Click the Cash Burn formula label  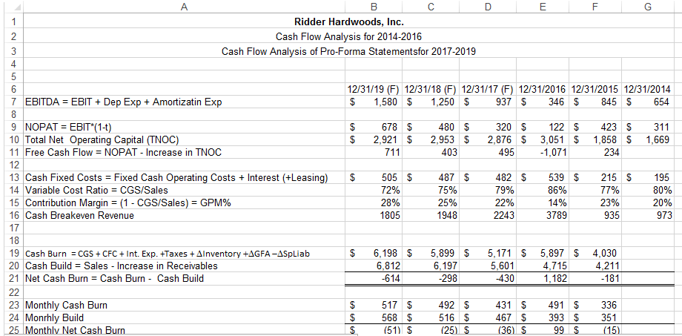coord(184,253)
